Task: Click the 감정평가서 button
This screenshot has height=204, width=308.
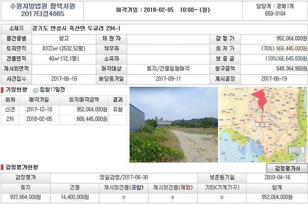Action: (287, 168)
